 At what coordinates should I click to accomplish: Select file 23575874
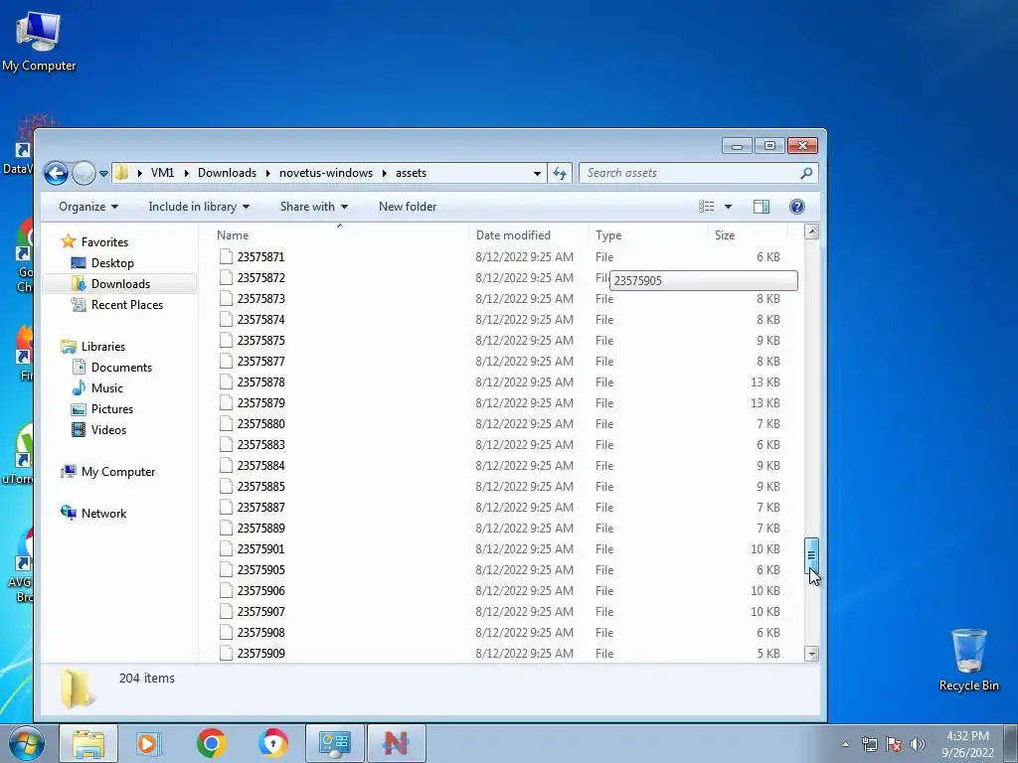(x=260, y=319)
